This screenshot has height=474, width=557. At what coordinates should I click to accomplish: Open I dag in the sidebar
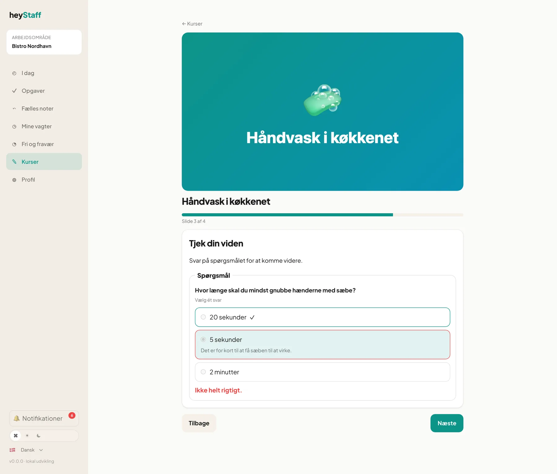44,73
